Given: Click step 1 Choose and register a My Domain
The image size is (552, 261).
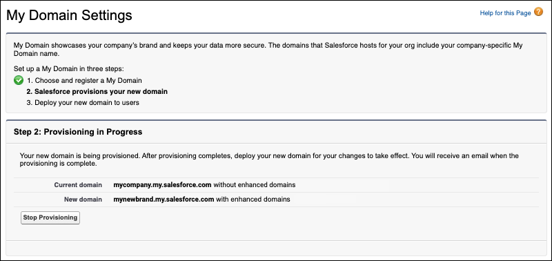Looking at the screenshot, I should 84,80.
